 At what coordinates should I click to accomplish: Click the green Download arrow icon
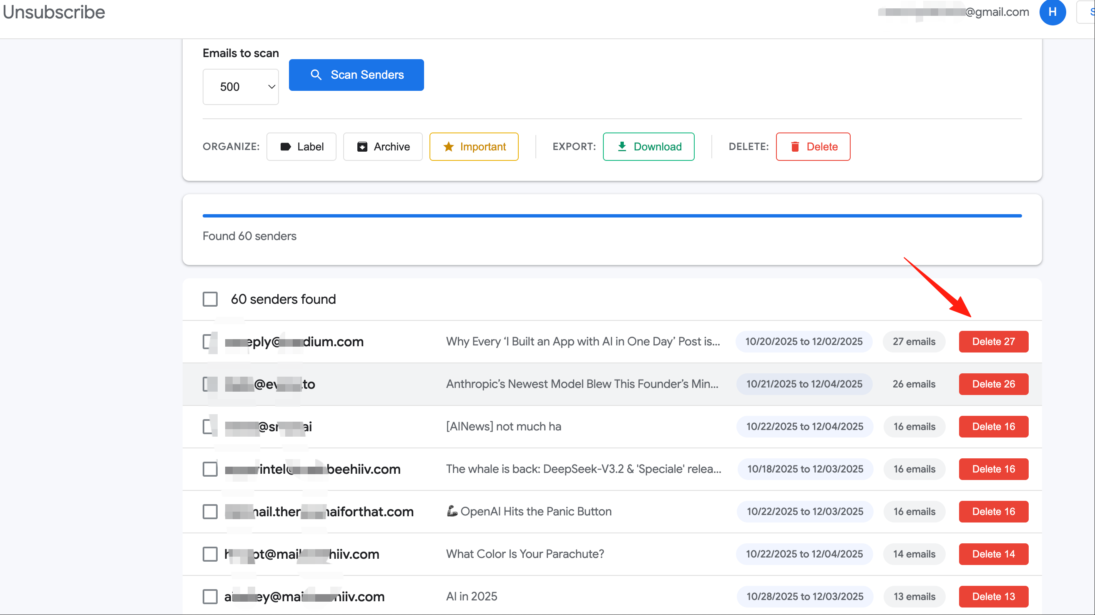[622, 147]
